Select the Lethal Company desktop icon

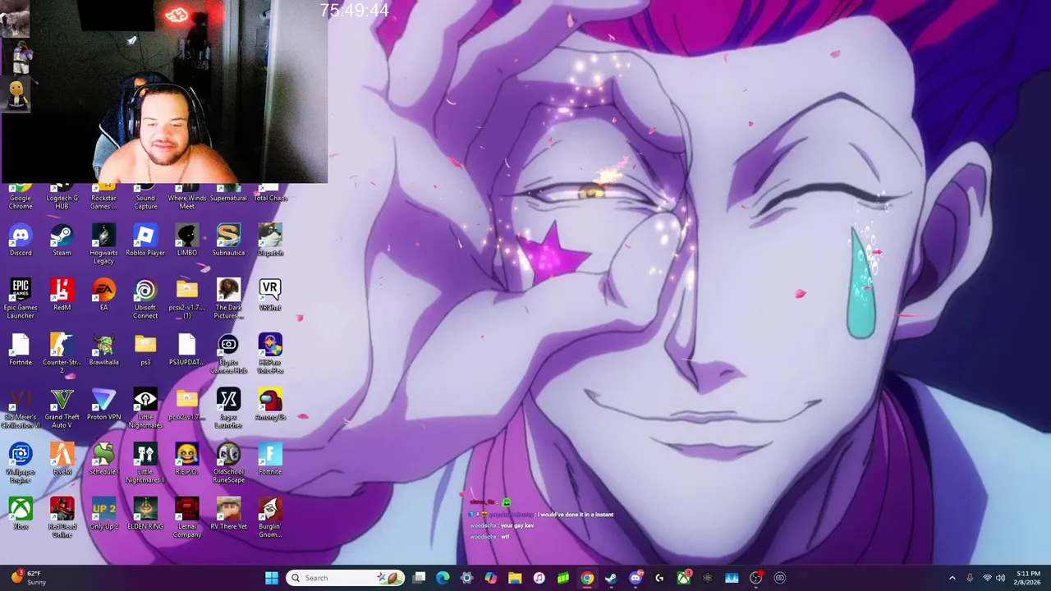click(187, 518)
